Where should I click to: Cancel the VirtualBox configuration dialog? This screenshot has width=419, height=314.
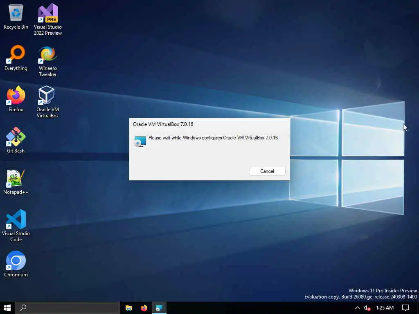267,171
